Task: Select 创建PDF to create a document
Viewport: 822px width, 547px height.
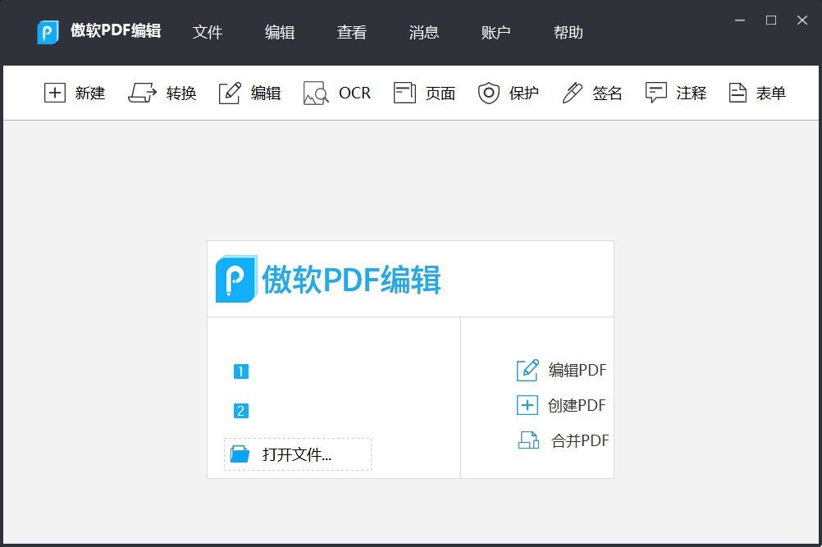Action: pos(563,405)
